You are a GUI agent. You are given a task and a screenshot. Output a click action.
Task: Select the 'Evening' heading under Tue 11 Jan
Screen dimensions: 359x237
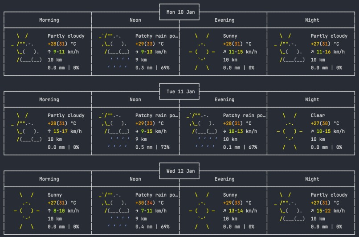(224, 99)
